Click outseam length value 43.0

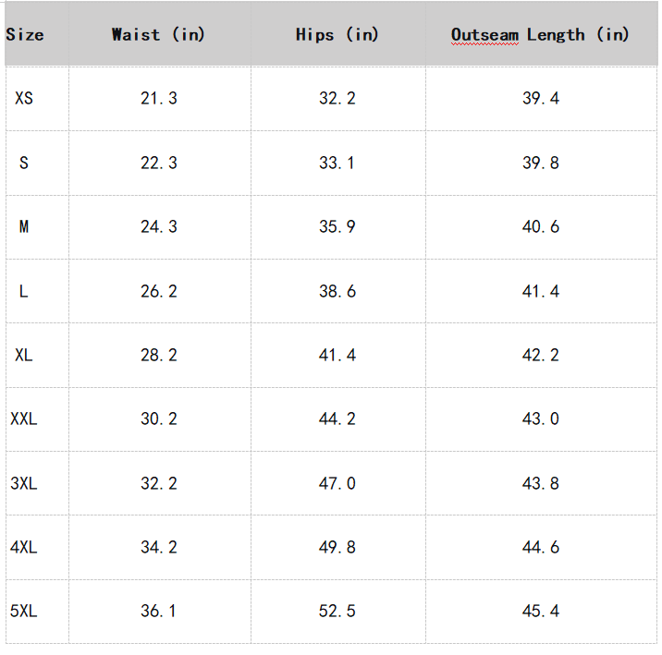click(540, 418)
